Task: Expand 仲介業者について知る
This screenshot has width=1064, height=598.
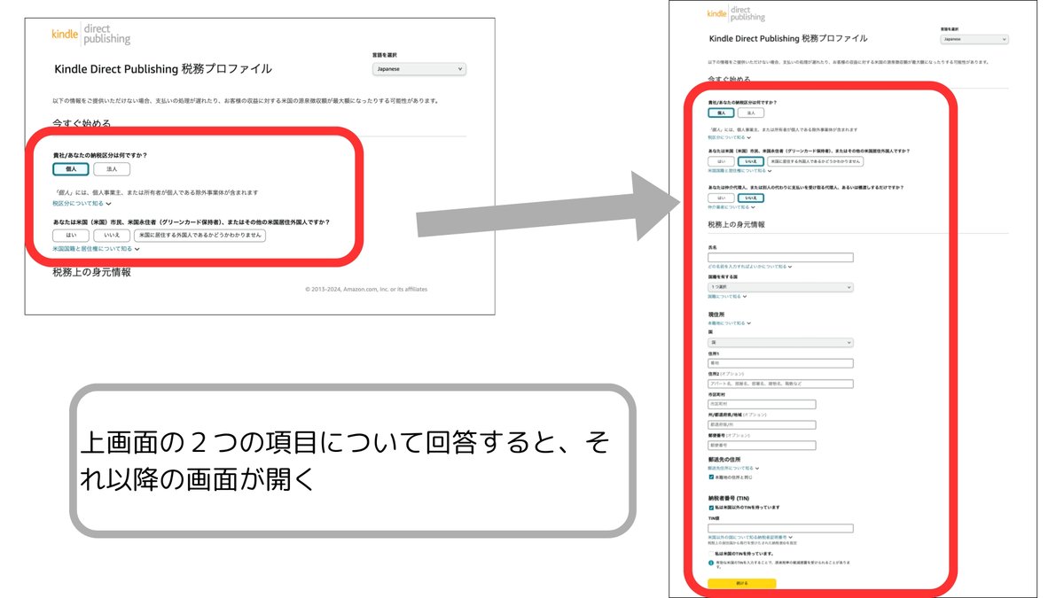Action: (x=731, y=206)
